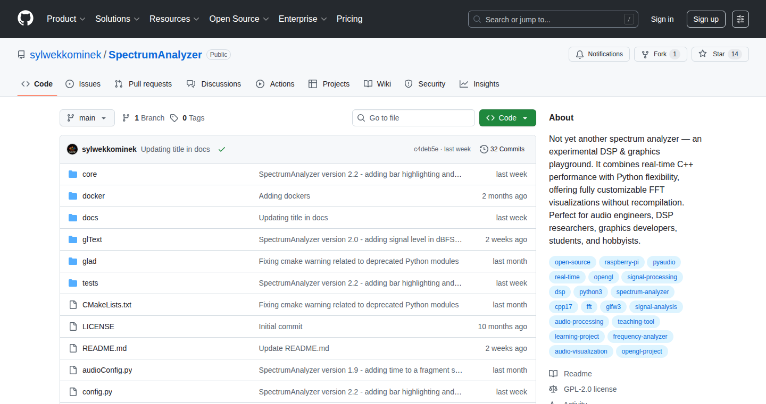Image resolution: width=766 pixels, height=404 pixels.
Task: Click the star icon to star repository
Action: click(703, 54)
